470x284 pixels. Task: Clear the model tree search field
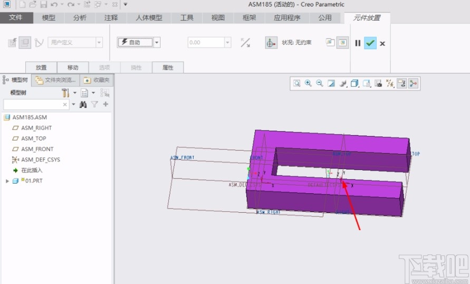coord(65,105)
